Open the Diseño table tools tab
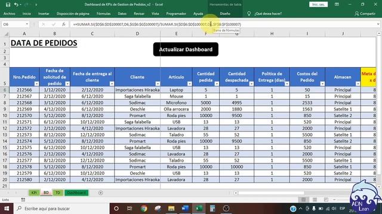Viewport: 382px width, 214px height. (x=225, y=14)
